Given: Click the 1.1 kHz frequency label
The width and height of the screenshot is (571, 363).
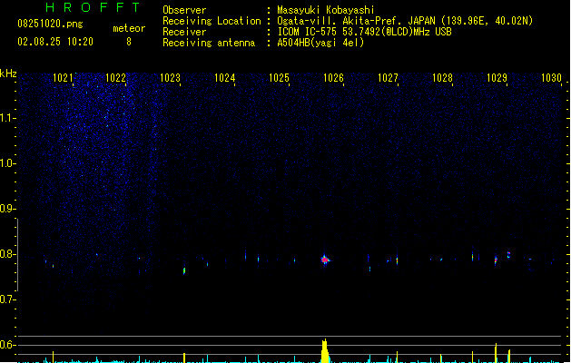Looking at the screenshot, I should click(7, 118).
